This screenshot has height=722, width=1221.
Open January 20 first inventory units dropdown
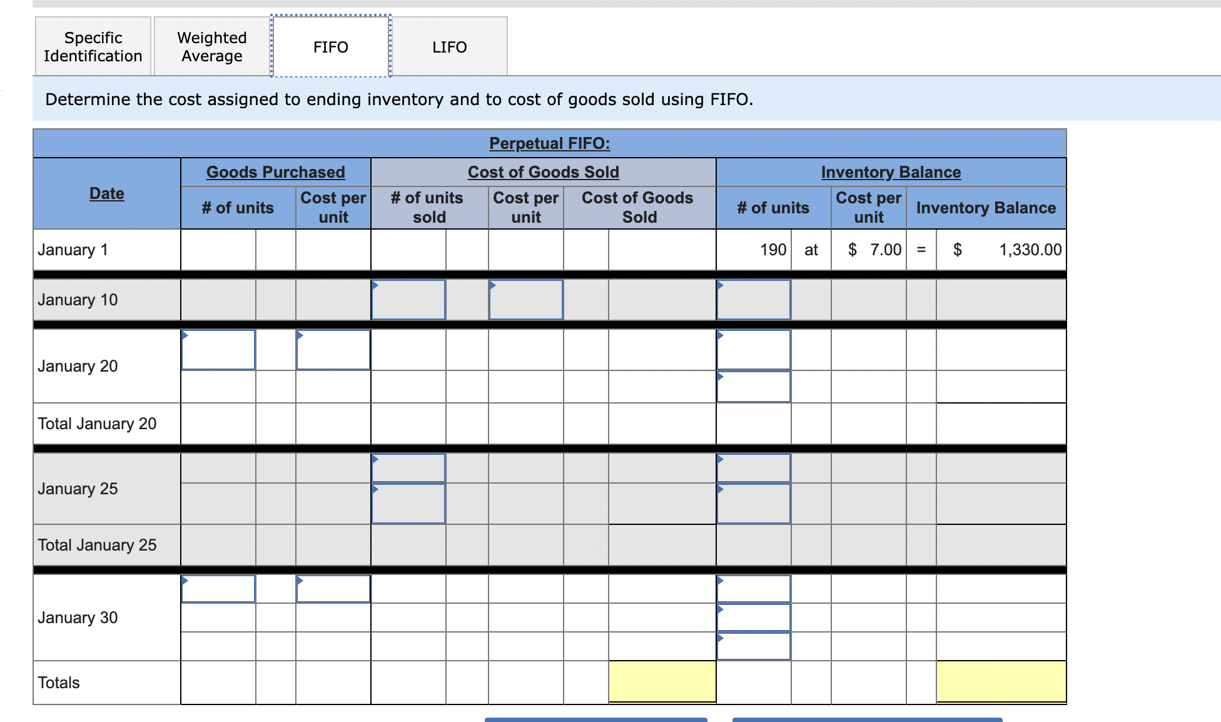753,350
